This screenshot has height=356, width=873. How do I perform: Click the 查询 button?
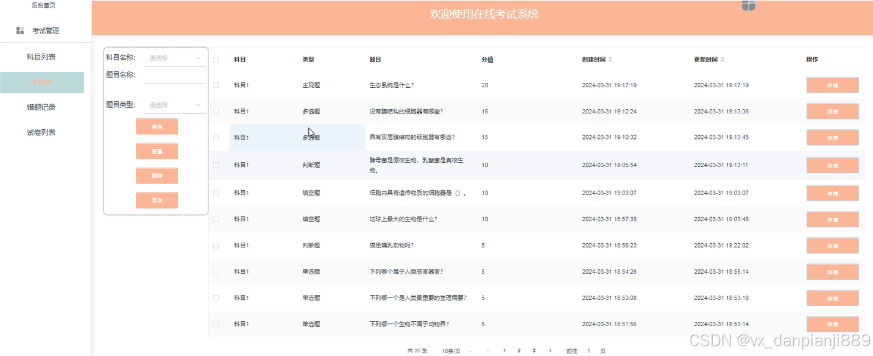click(157, 127)
